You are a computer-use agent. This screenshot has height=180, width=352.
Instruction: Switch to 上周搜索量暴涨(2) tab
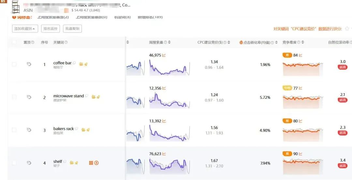tap(53, 17)
